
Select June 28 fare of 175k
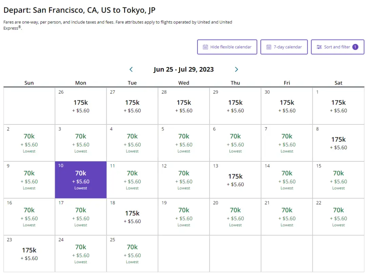(x=184, y=106)
